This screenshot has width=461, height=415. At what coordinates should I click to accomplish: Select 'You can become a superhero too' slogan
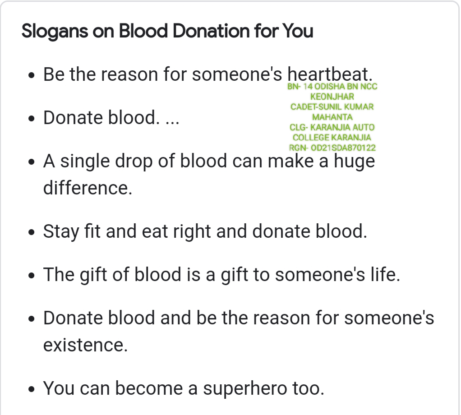pos(184,388)
